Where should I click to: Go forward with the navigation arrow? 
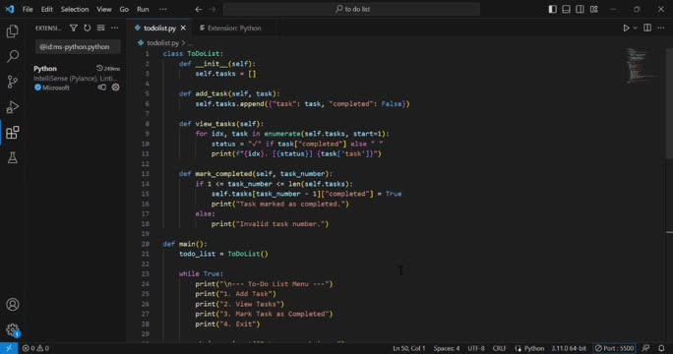pyautogui.click(x=213, y=9)
